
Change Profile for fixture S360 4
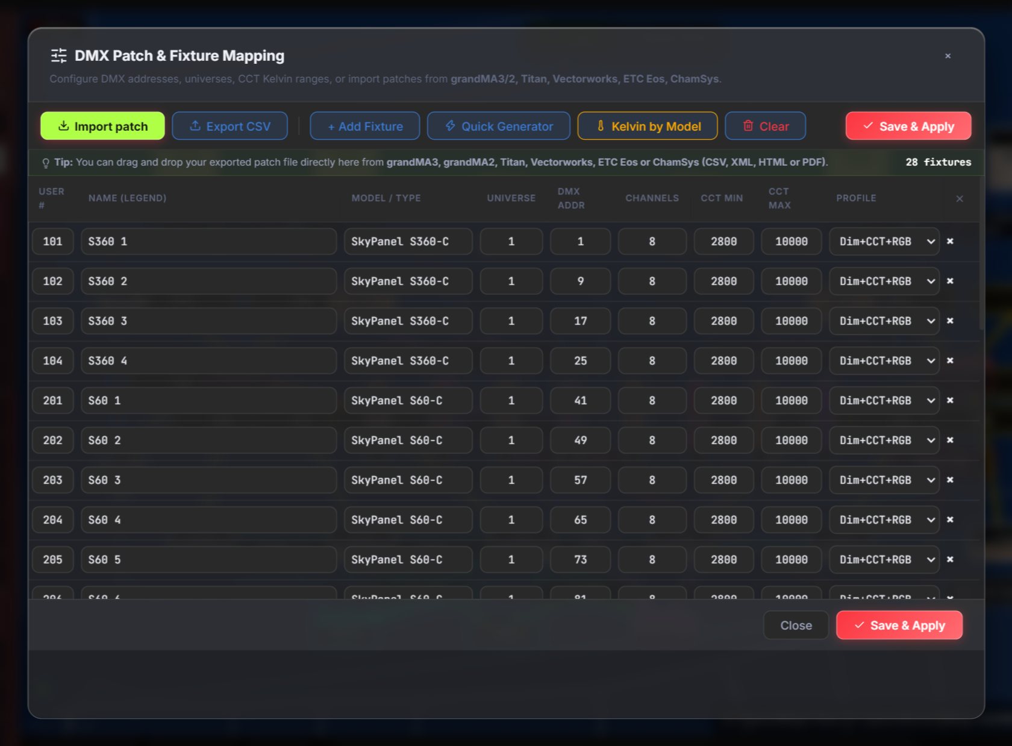coord(884,361)
